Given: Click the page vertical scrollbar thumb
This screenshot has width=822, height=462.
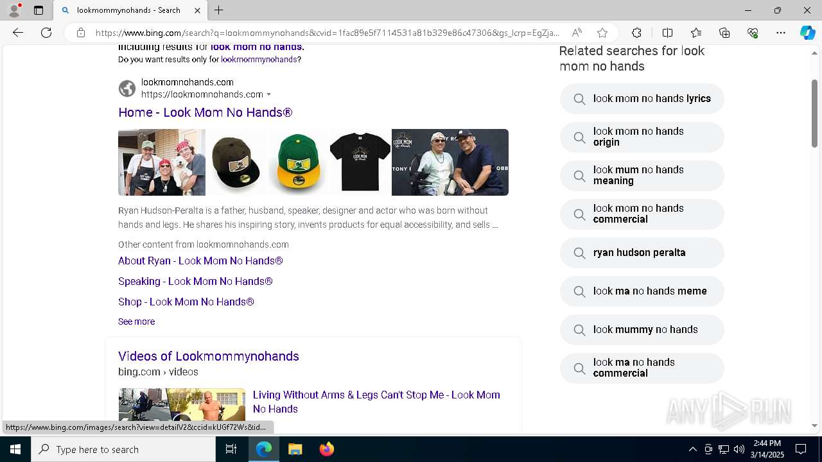Looking at the screenshot, I should click(814, 114).
